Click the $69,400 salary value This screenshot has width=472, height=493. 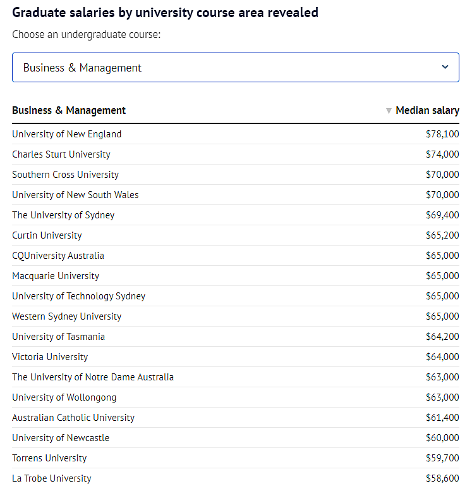442,215
